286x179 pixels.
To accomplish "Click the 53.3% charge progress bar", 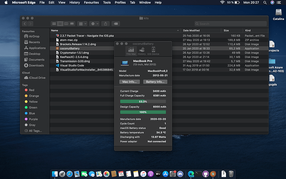I will [143, 101].
